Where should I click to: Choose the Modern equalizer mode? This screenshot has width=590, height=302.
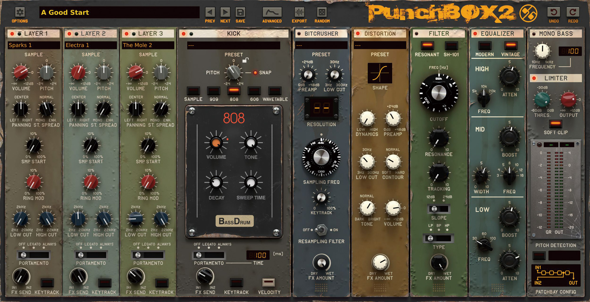pyautogui.click(x=485, y=46)
